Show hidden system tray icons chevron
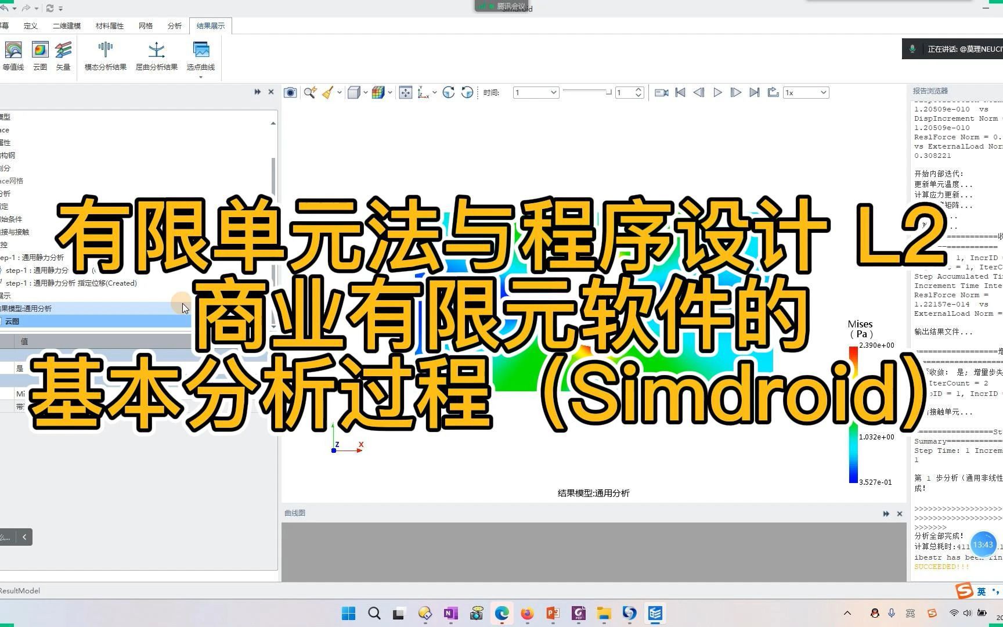Image resolution: width=1003 pixels, height=627 pixels. (847, 613)
